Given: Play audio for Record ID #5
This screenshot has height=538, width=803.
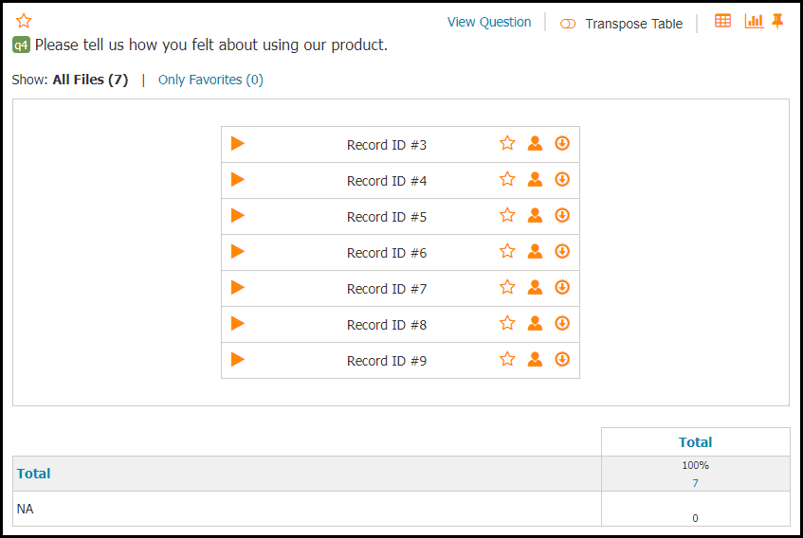Looking at the screenshot, I should click(238, 215).
